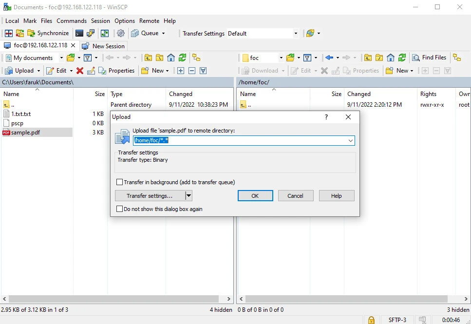The width and height of the screenshot is (471, 324).
Task: Click Find Files in remote toolbar
Action: 429,57
